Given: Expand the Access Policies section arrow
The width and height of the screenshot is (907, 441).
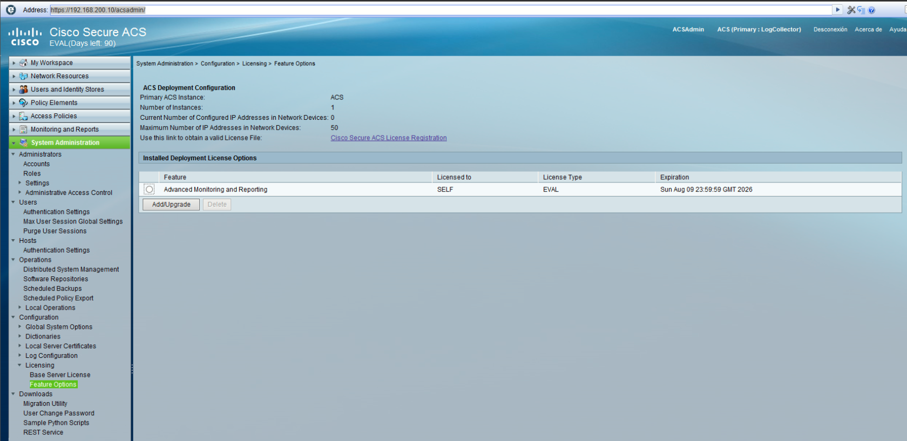Looking at the screenshot, I should (14, 116).
